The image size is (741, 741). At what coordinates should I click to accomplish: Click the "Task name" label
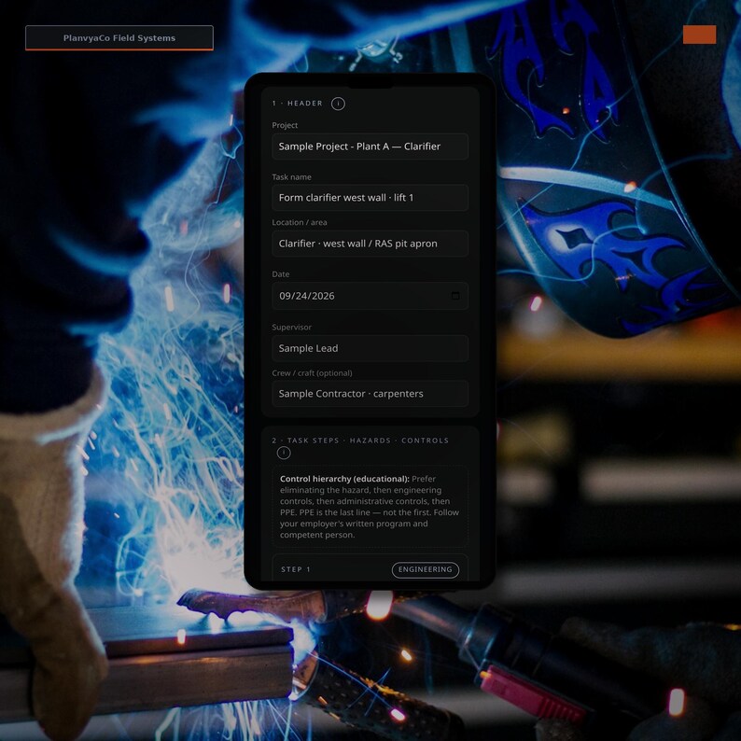291,176
